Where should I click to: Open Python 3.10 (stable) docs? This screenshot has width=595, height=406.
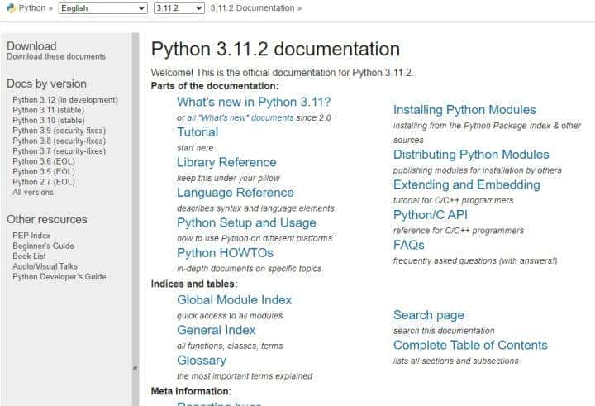pyautogui.click(x=49, y=121)
